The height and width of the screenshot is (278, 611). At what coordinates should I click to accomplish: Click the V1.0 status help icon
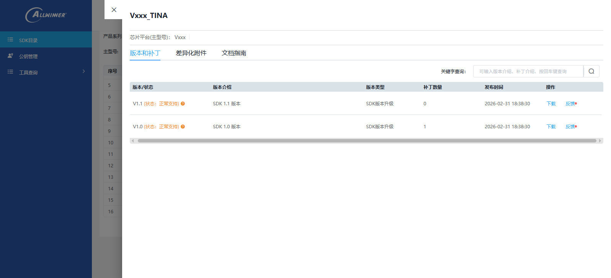coord(183,127)
